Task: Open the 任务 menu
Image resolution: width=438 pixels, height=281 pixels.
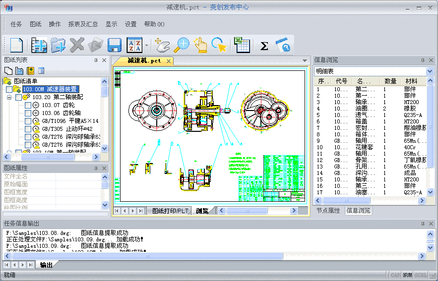Action: tap(16, 24)
